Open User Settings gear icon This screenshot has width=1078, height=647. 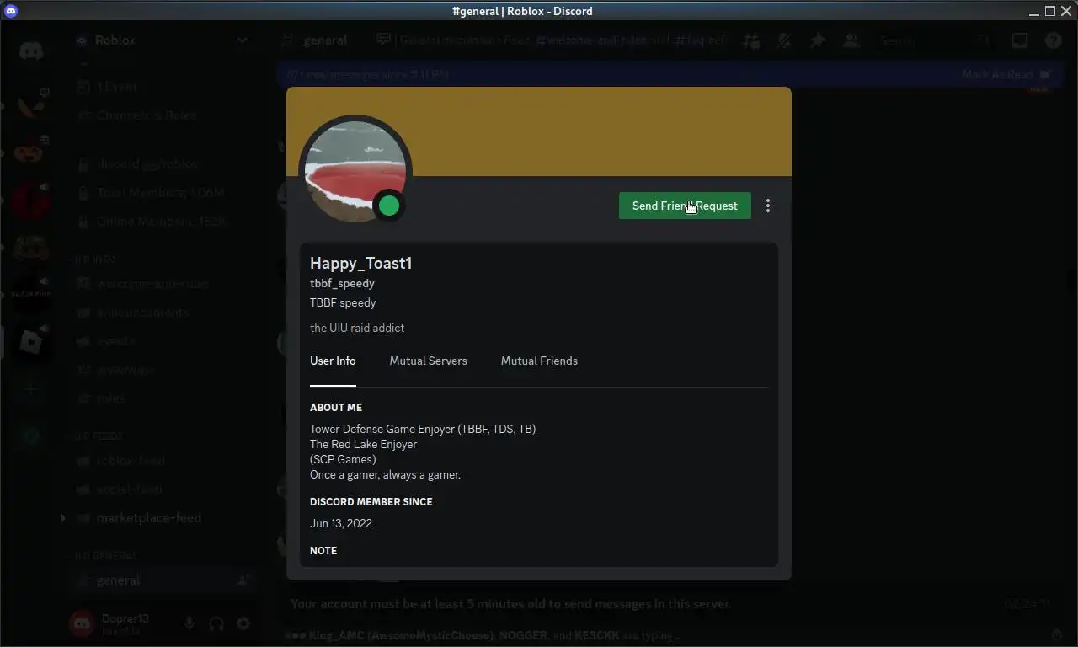243,623
